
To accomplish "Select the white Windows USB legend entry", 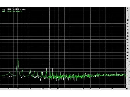I will tap(17, 9).
